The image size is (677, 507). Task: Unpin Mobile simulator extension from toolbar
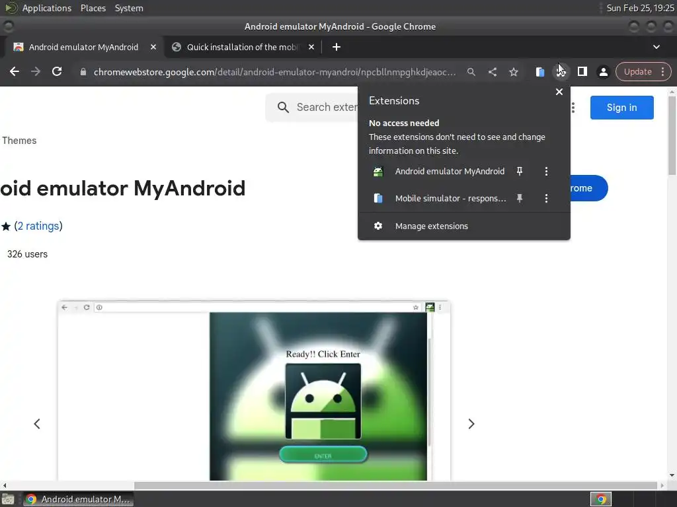click(x=520, y=198)
